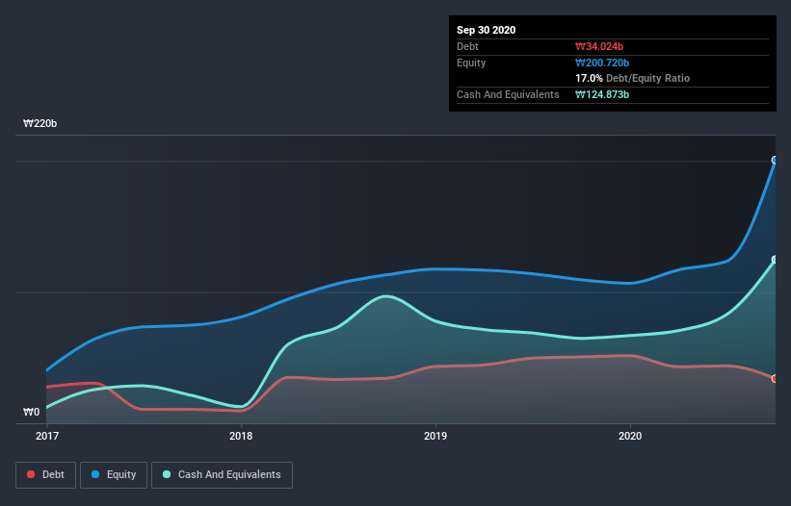This screenshot has width=791, height=506.
Task: Click the Debt label in tooltip
Action: click(x=467, y=46)
